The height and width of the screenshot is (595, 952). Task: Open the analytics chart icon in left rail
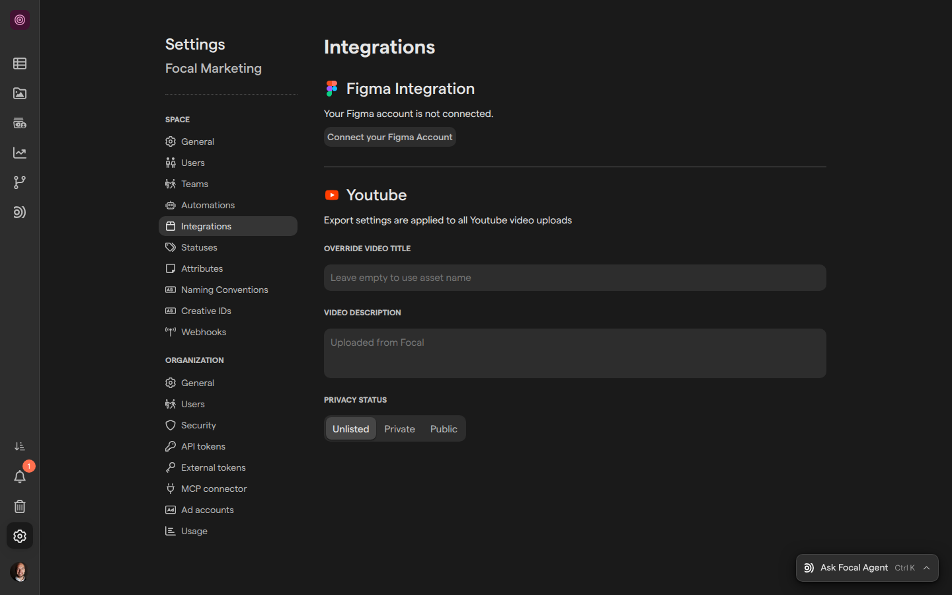20,153
